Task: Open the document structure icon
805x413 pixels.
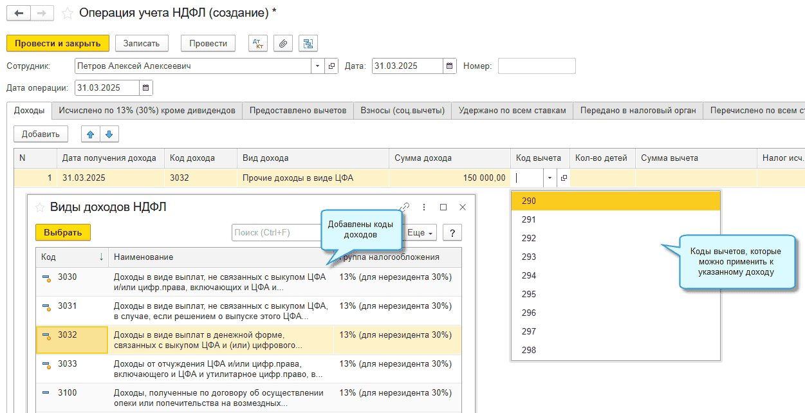Action: tap(308, 43)
